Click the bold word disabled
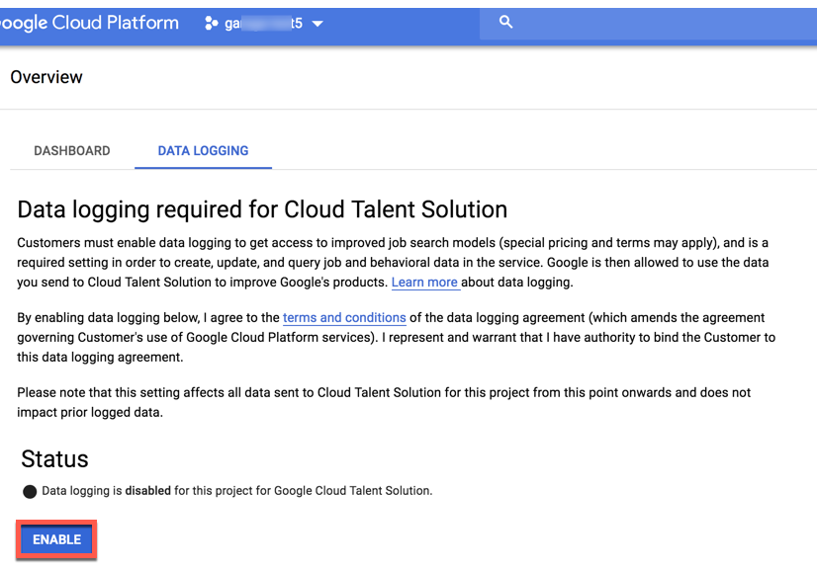 click(147, 491)
